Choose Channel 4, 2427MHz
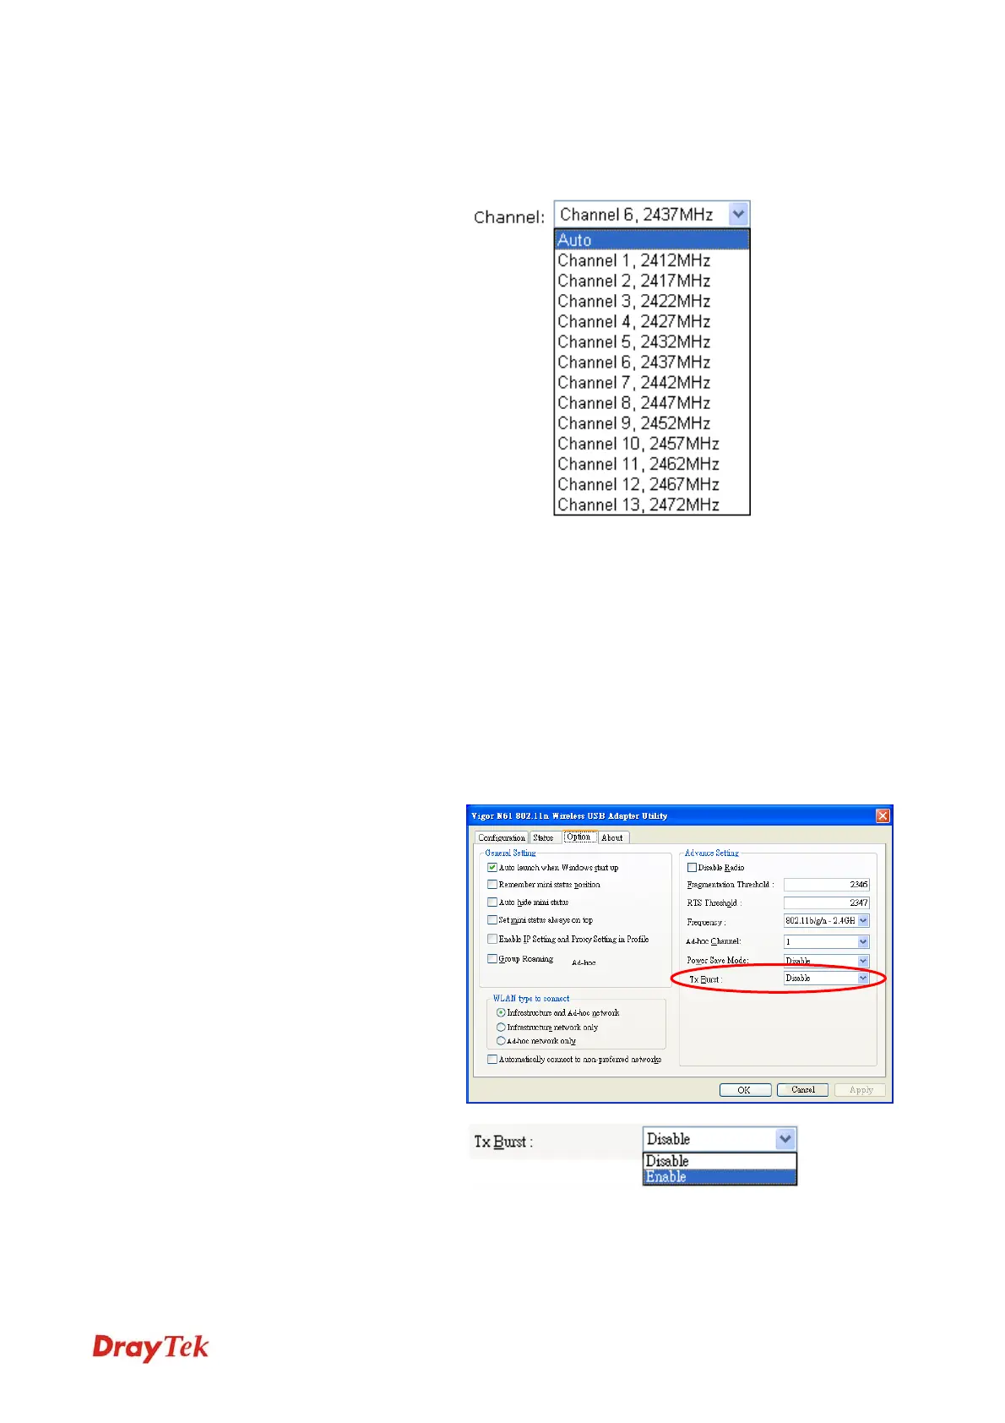The image size is (1005, 1423). tap(651, 321)
